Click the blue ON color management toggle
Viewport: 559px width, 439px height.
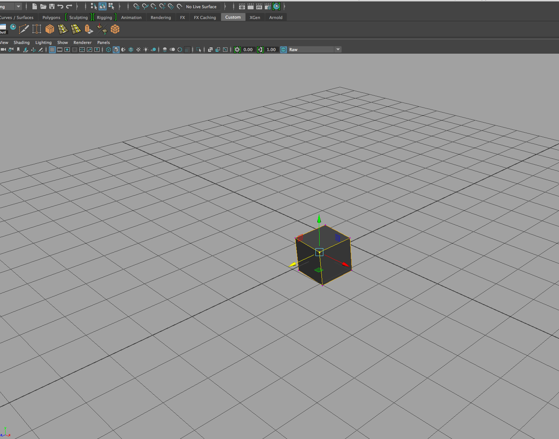(x=283, y=49)
